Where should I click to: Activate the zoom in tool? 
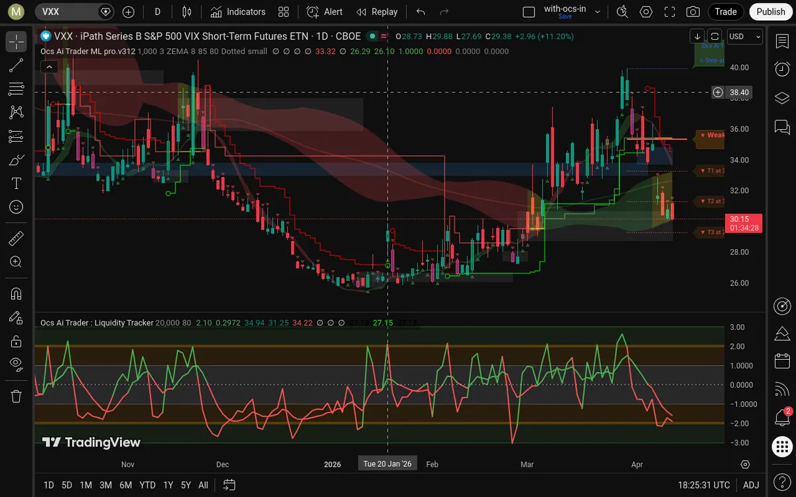[17, 262]
